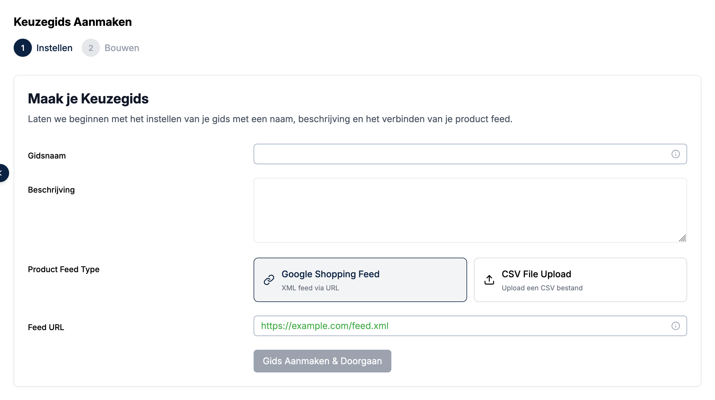Click the Beschrijving label text
Screen dimensions: 715x400
coord(51,190)
